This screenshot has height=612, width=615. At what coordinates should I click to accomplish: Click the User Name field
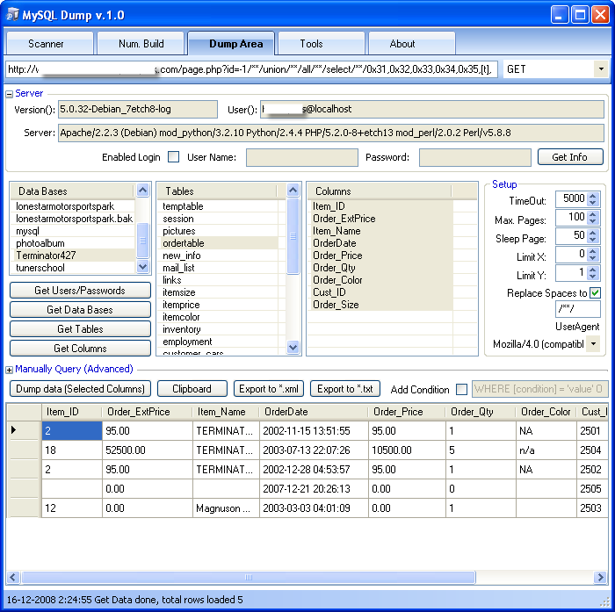(x=302, y=157)
